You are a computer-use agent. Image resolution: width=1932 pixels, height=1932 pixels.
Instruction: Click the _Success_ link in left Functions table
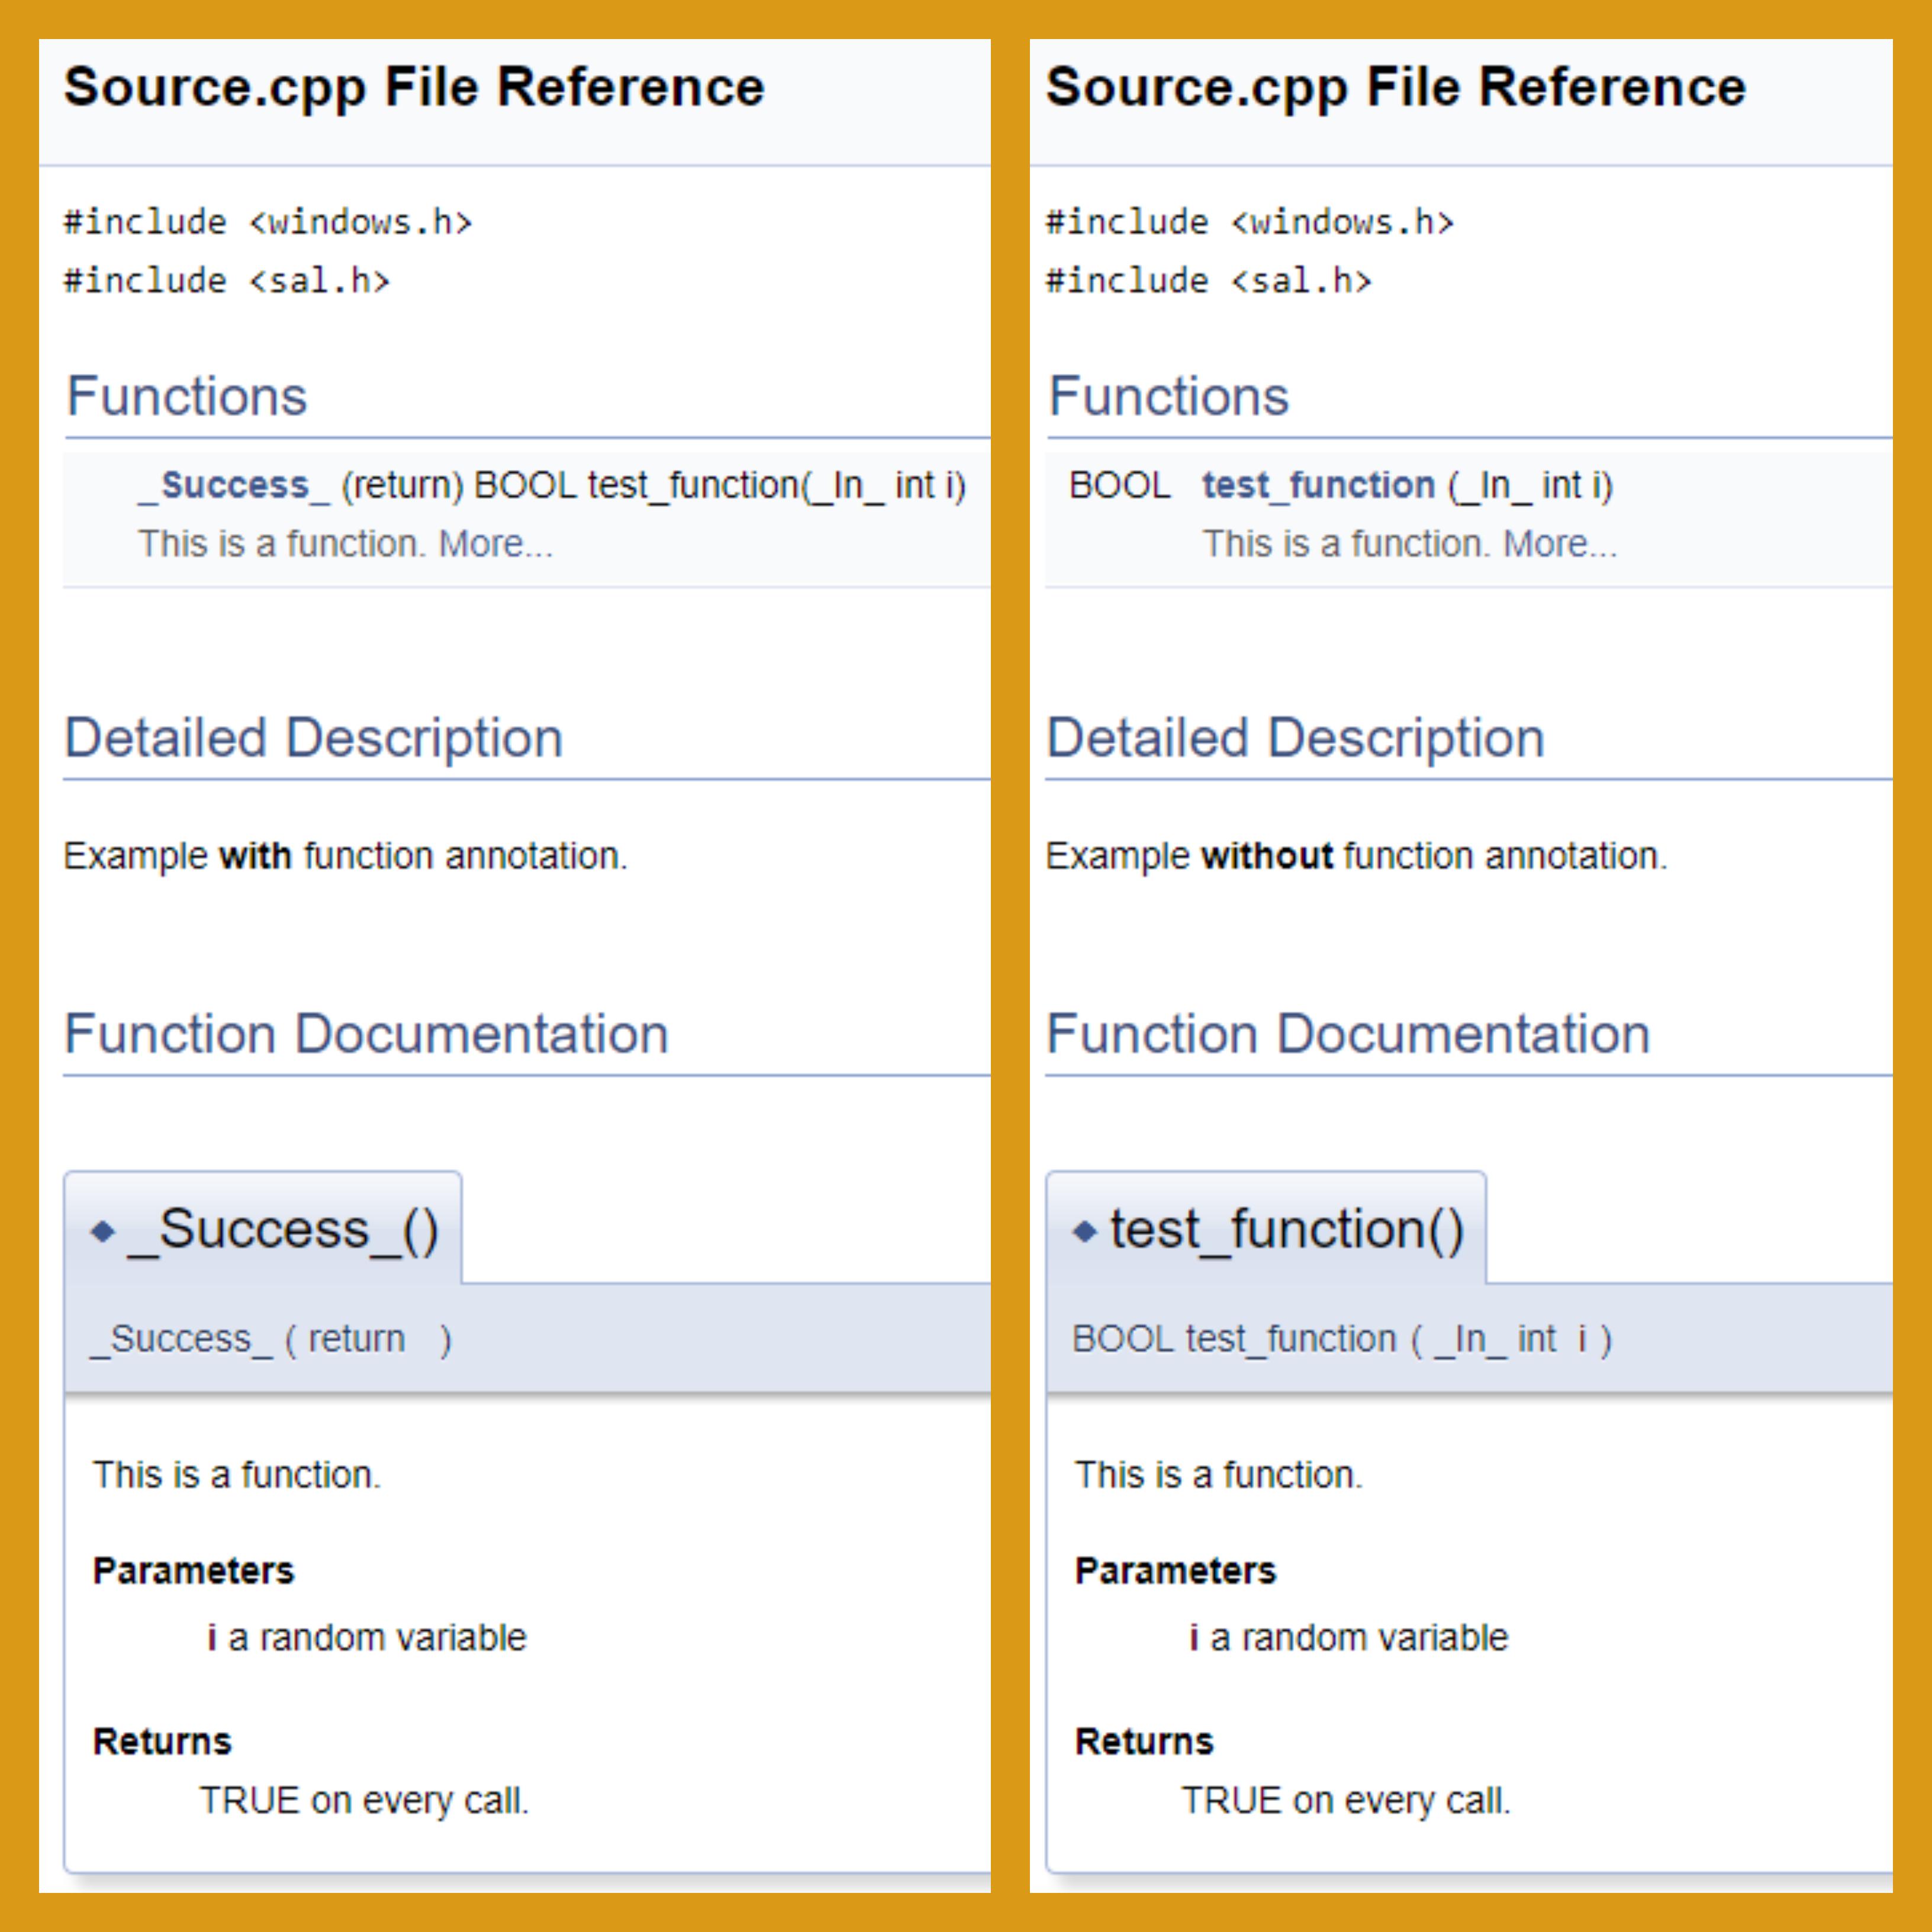click(x=234, y=485)
